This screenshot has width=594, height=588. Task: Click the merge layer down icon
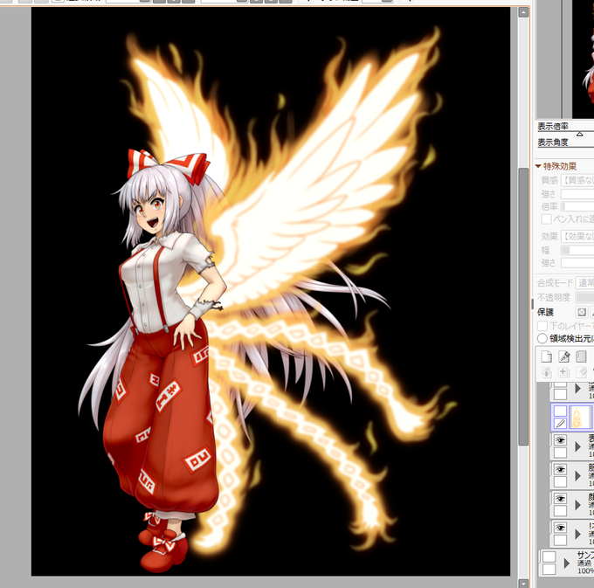tap(563, 372)
